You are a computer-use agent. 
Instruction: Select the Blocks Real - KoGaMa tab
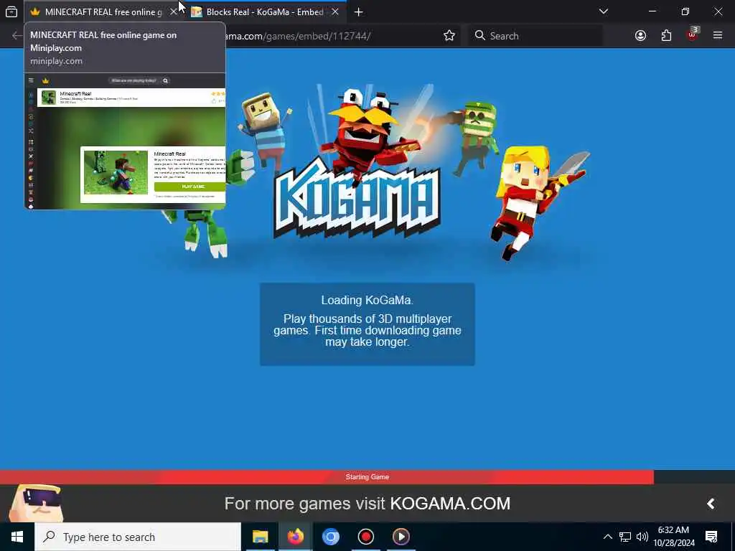(x=265, y=11)
